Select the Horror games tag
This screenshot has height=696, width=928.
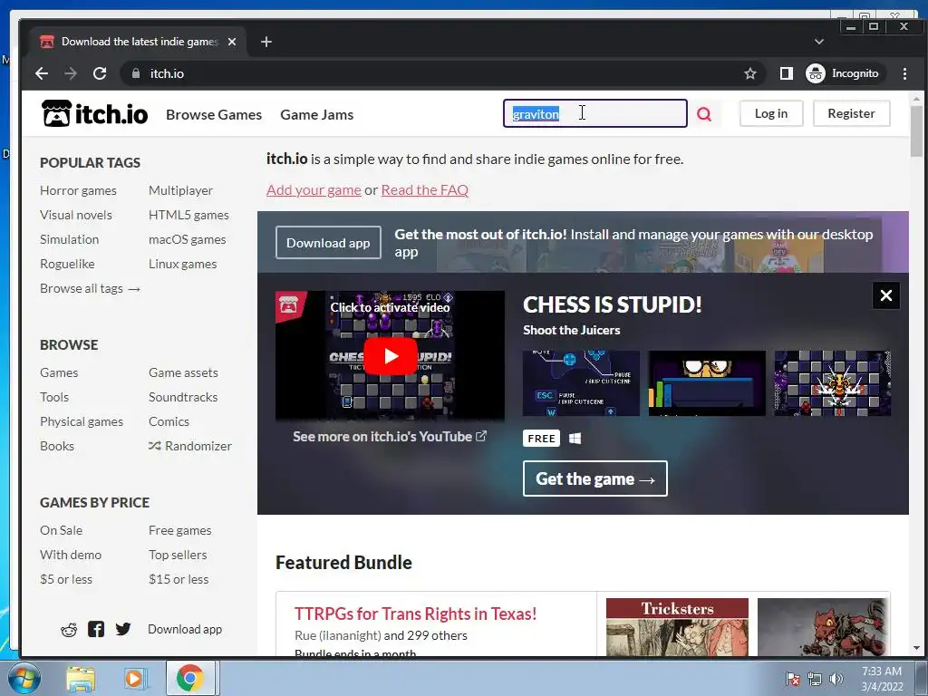click(x=78, y=190)
